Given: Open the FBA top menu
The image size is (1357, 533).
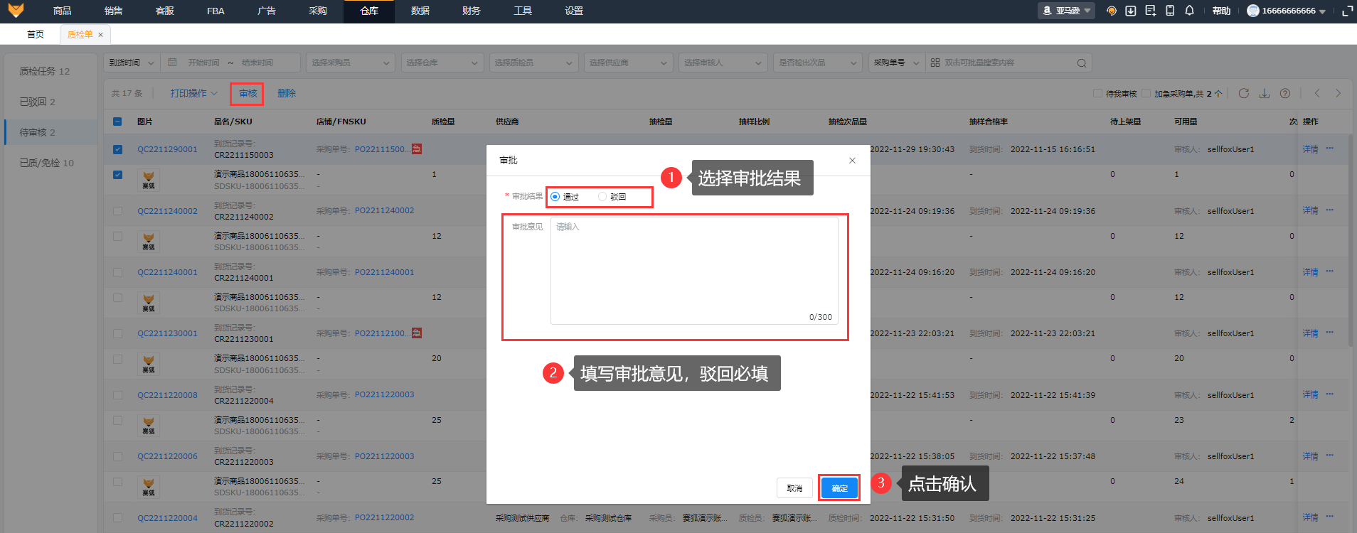Looking at the screenshot, I should (215, 11).
